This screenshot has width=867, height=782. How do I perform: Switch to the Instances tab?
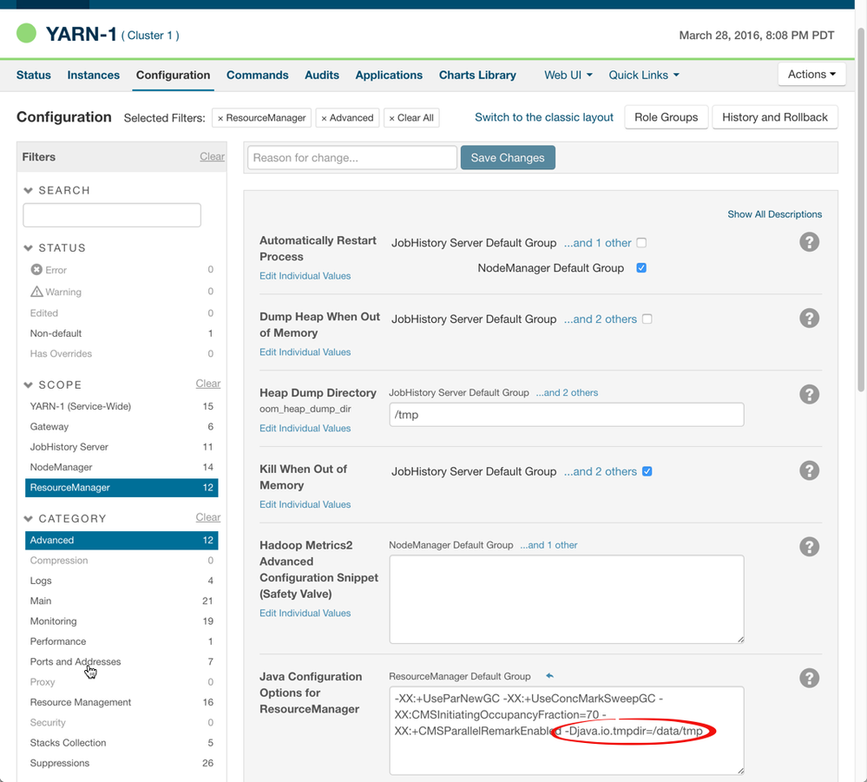pos(94,75)
